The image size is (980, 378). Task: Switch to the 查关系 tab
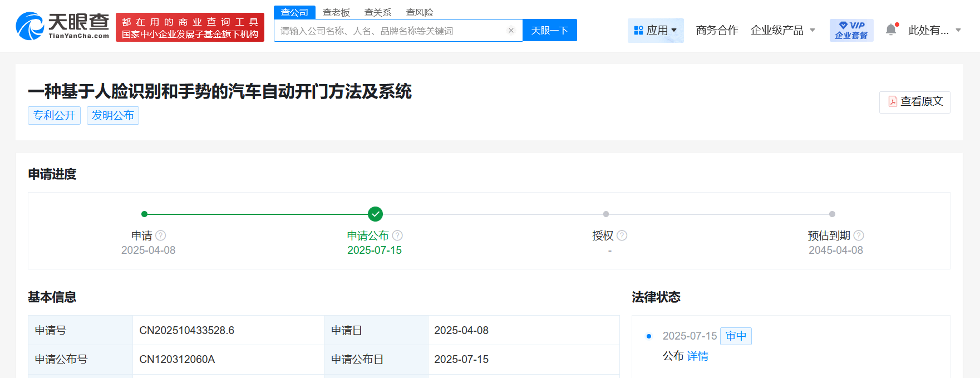[378, 12]
